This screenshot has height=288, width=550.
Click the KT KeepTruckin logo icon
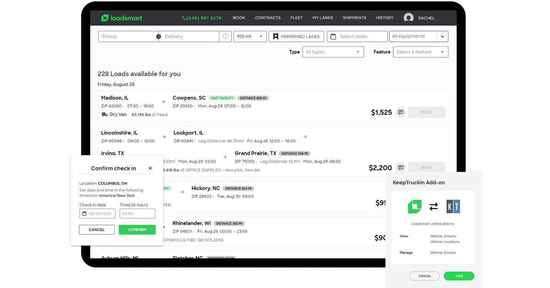(x=453, y=207)
